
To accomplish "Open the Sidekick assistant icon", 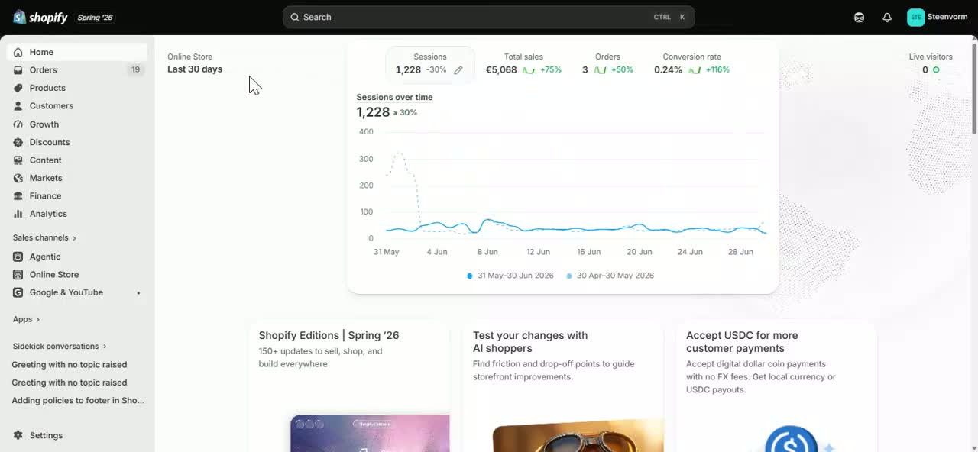I will pyautogui.click(x=859, y=17).
